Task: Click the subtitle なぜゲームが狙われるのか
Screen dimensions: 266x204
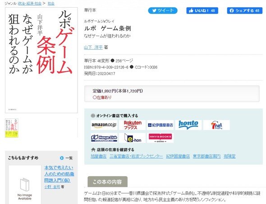Action: pyautogui.click(x=107, y=36)
